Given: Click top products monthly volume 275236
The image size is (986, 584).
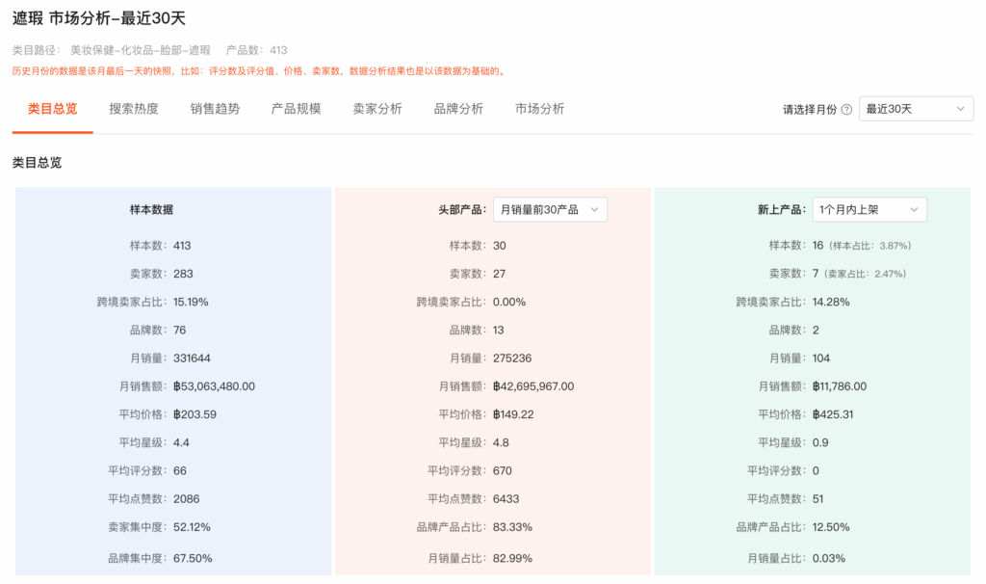Looking at the screenshot, I should coord(512,358).
